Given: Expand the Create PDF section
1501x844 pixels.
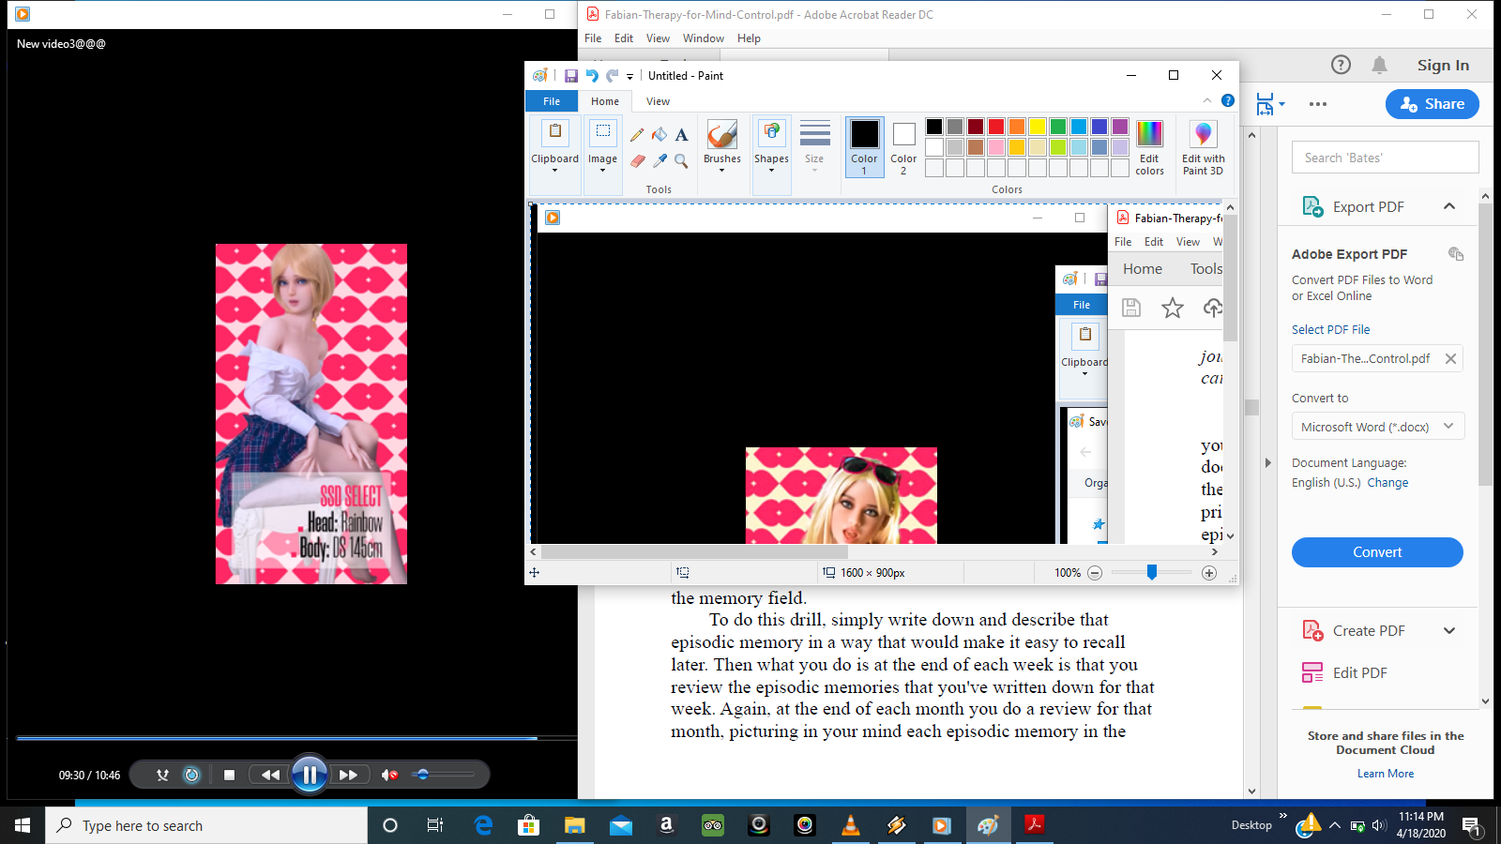Looking at the screenshot, I should [1449, 631].
